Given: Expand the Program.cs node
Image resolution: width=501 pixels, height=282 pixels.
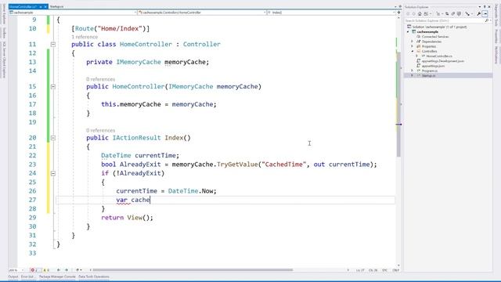Looking at the screenshot, I should (413, 70).
